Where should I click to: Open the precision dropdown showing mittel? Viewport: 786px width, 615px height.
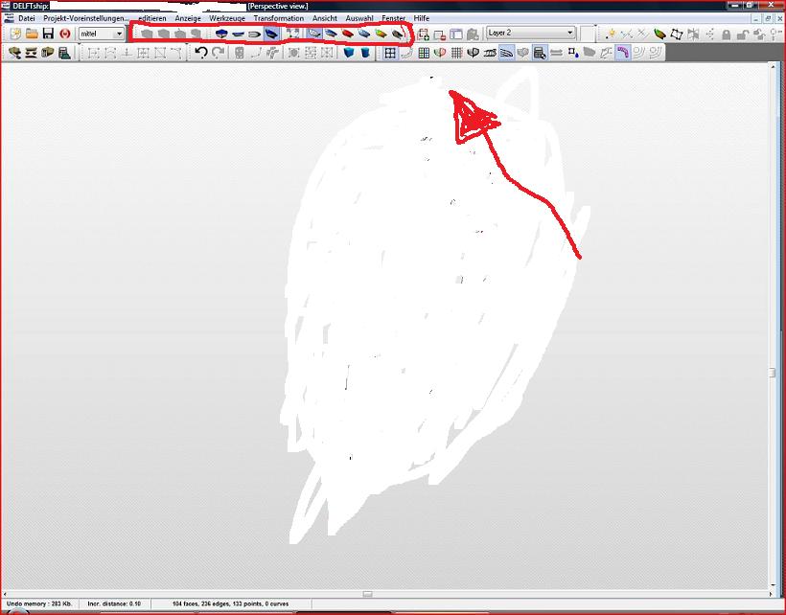click(x=101, y=34)
